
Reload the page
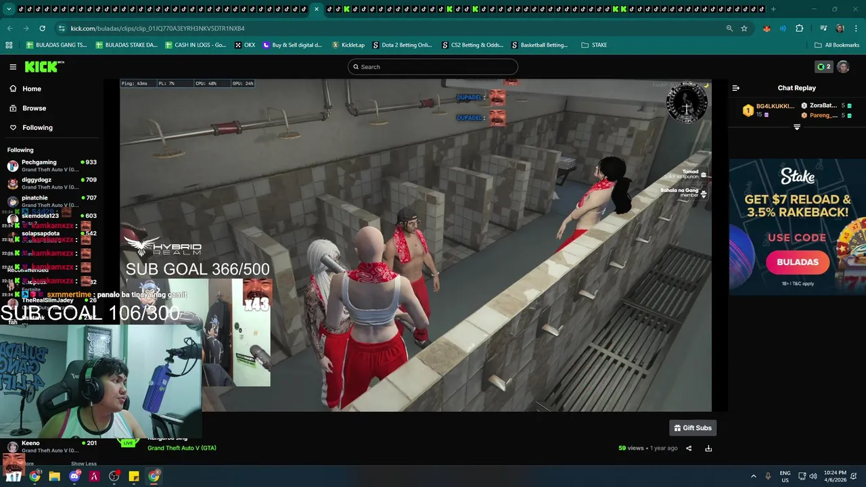[42, 28]
